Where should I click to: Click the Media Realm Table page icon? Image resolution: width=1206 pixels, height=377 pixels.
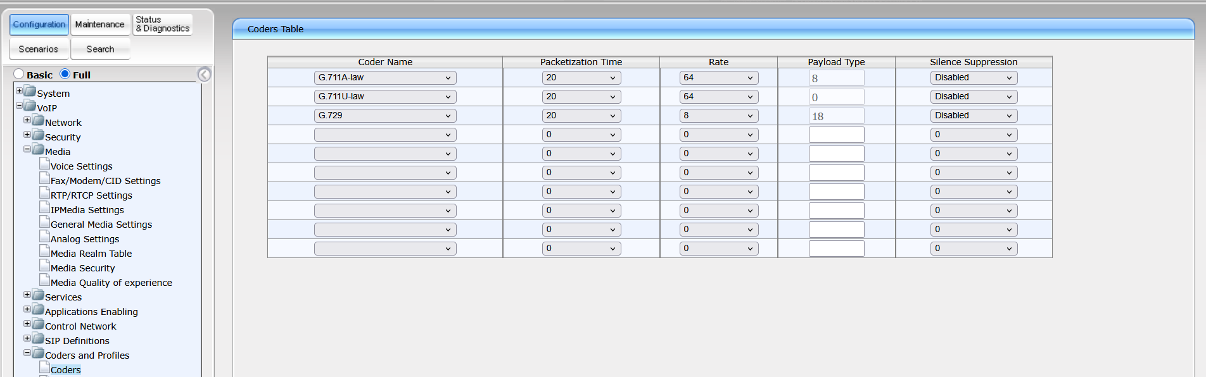click(44, 251)
